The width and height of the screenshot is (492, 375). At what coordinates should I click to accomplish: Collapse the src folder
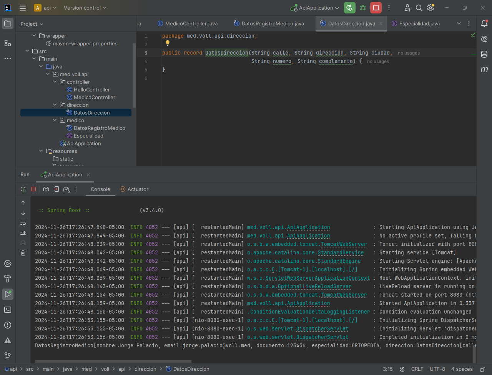[x=27, y=51]
